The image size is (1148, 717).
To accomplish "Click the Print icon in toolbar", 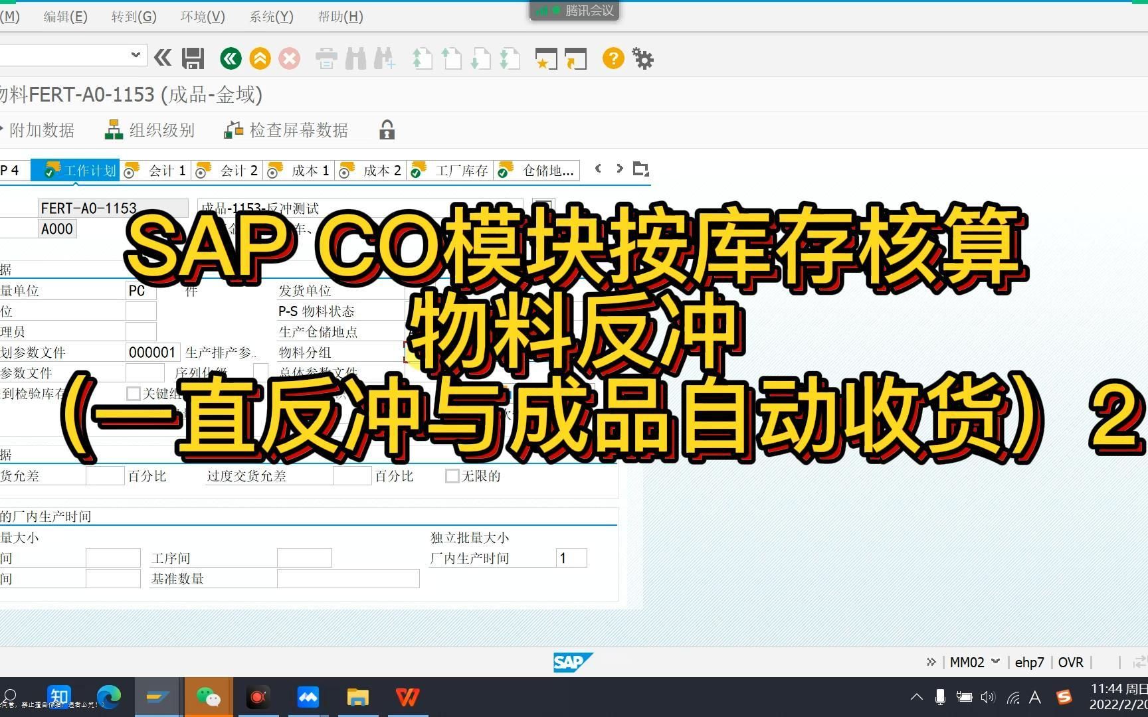I will 326,58.
